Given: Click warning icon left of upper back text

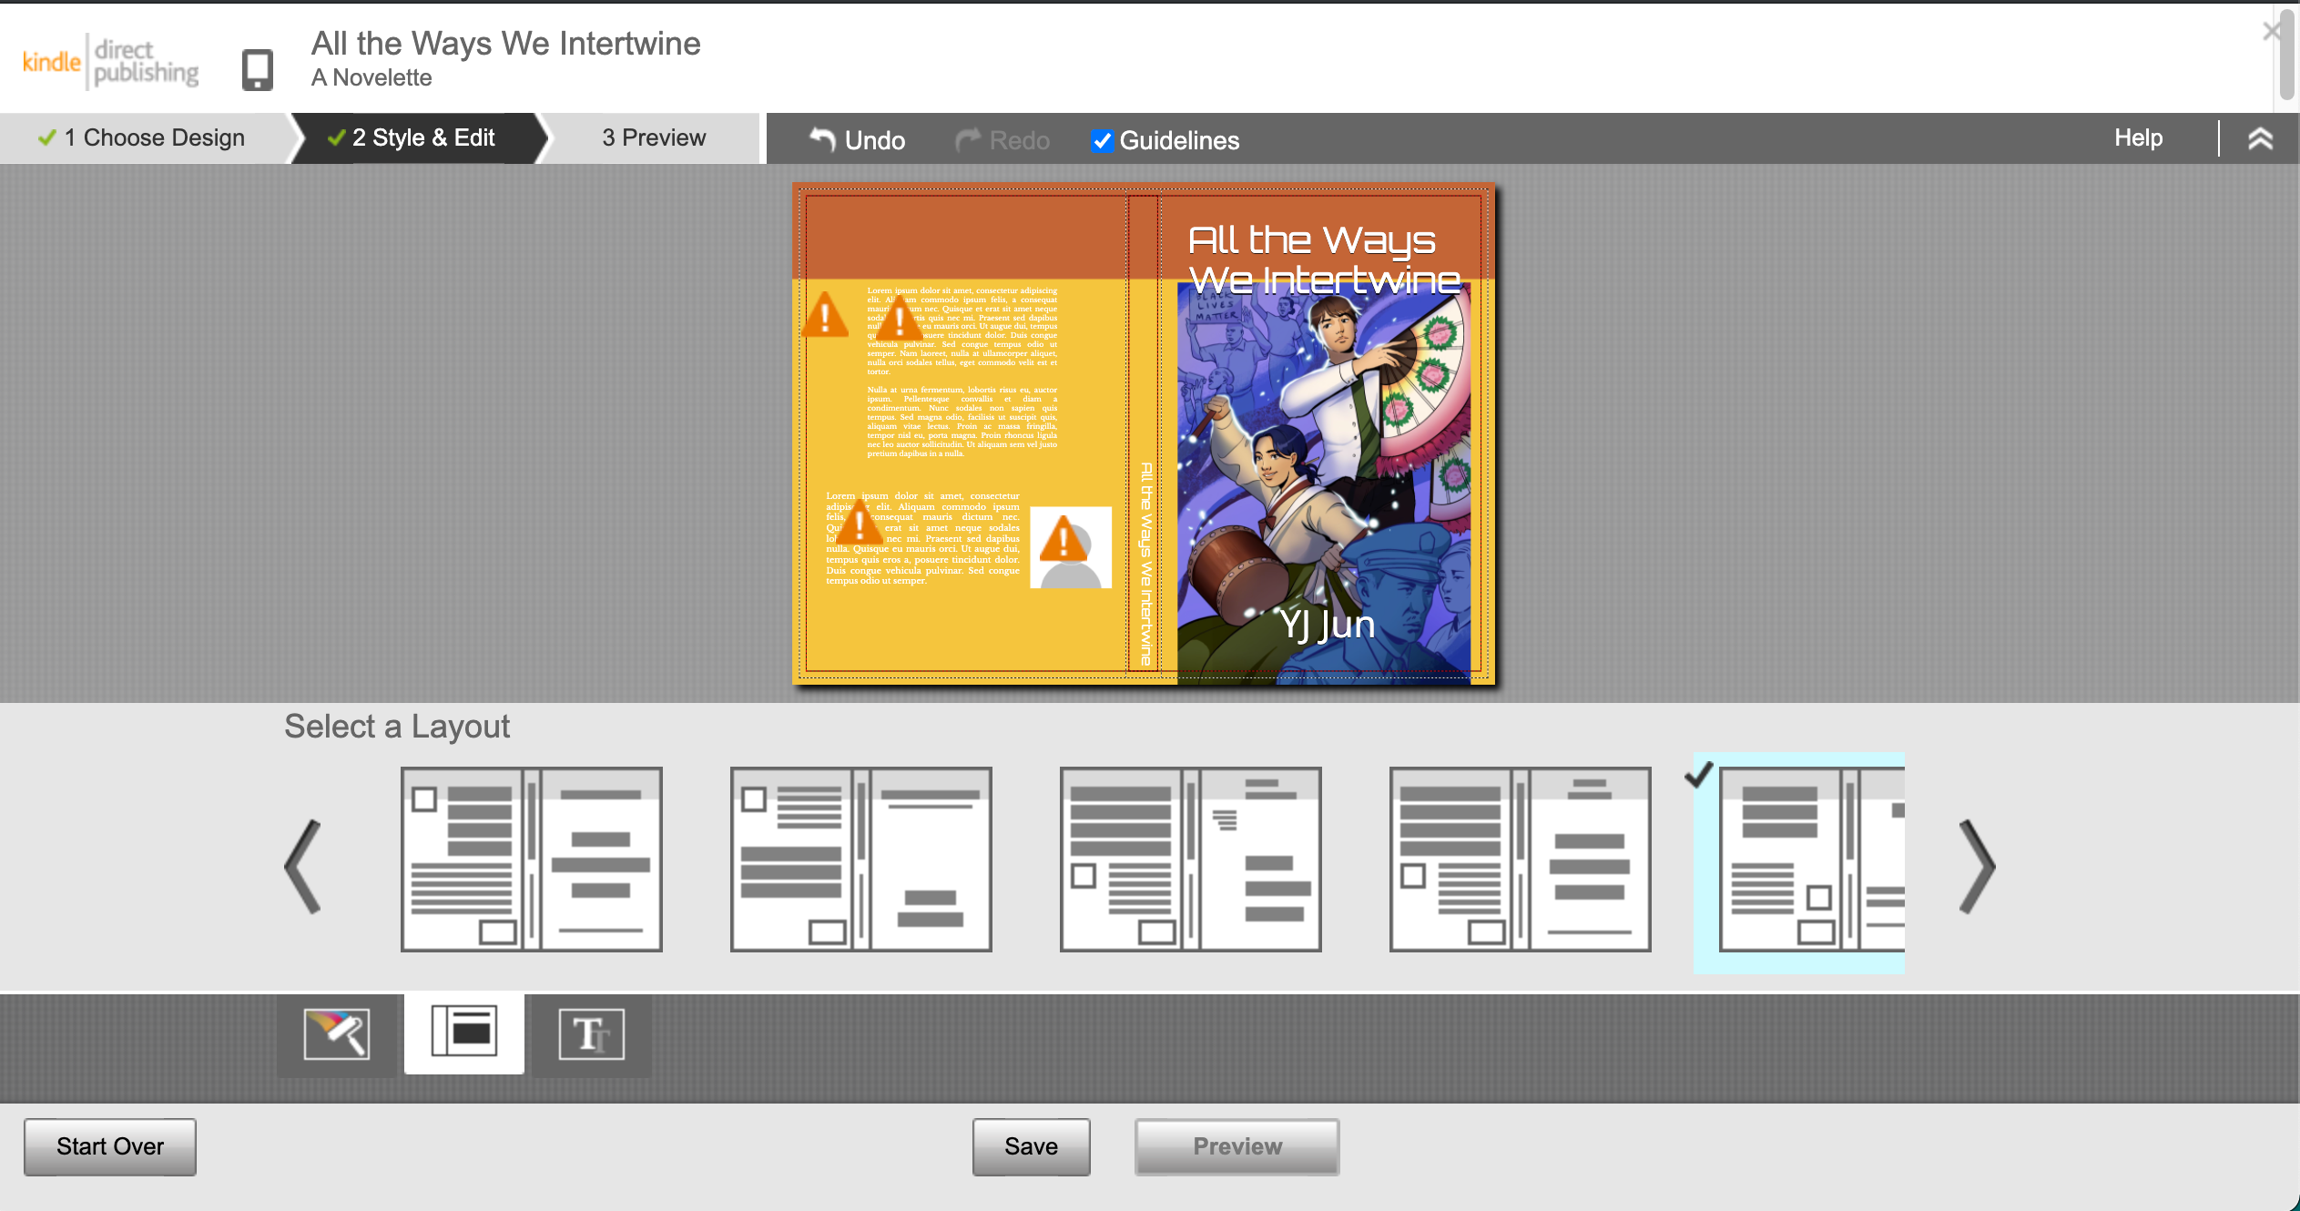Looking at the screenshot, I should (826, 315).
